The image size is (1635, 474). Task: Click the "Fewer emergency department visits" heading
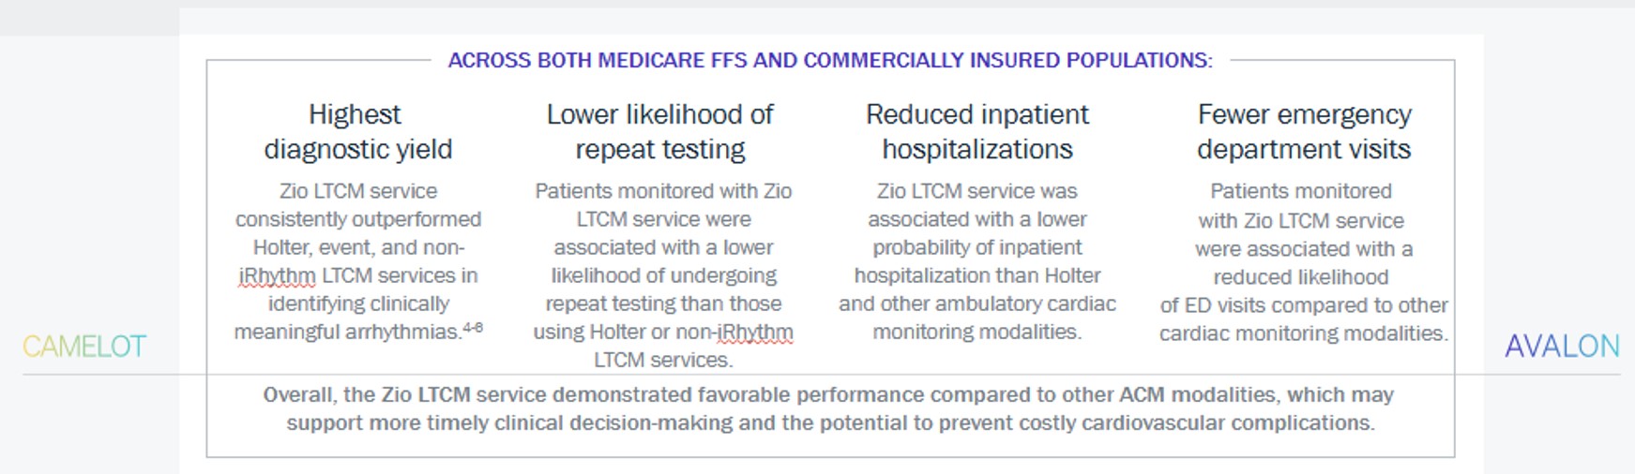click(1304, 131)
